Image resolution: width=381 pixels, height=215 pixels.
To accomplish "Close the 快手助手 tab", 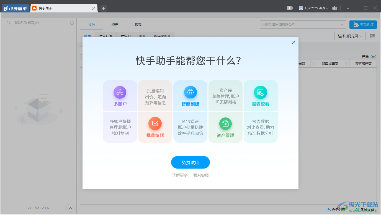I will (94, 9).
